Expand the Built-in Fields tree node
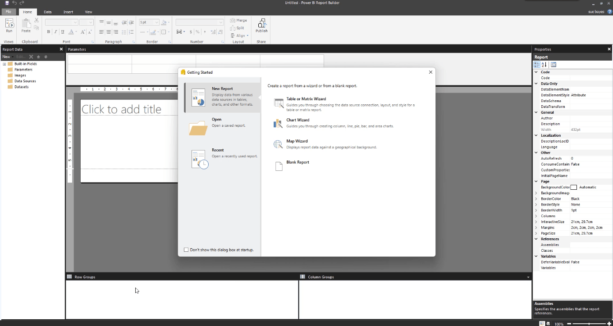 pyautogui.click(x=4, y=64)
